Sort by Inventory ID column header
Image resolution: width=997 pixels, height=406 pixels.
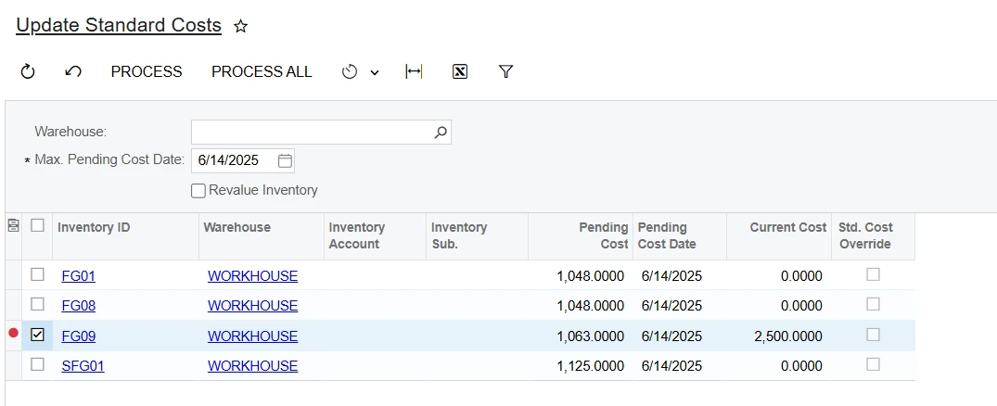click(x=125, y=235)
